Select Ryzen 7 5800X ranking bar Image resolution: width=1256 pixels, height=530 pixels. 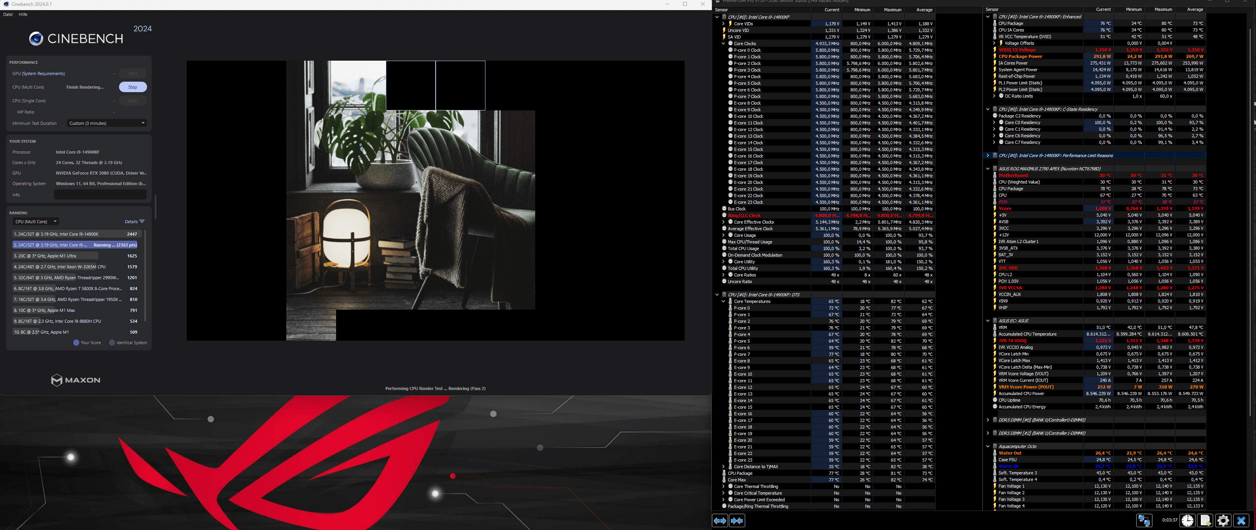click(x=75, y=288)
